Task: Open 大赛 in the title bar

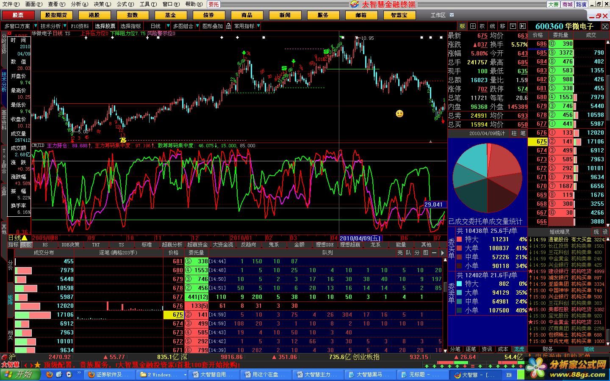Action: 553,4
